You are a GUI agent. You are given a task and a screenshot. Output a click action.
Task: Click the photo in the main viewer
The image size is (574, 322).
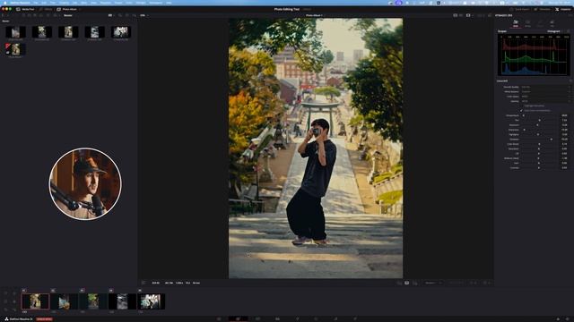pos(316,148)
